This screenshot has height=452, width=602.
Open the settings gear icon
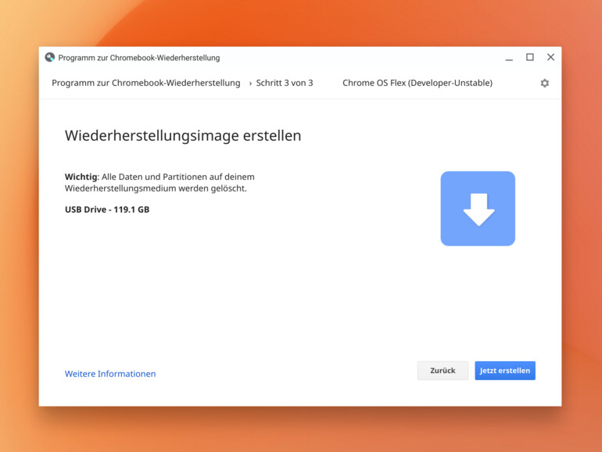click(x=544, y=83)
